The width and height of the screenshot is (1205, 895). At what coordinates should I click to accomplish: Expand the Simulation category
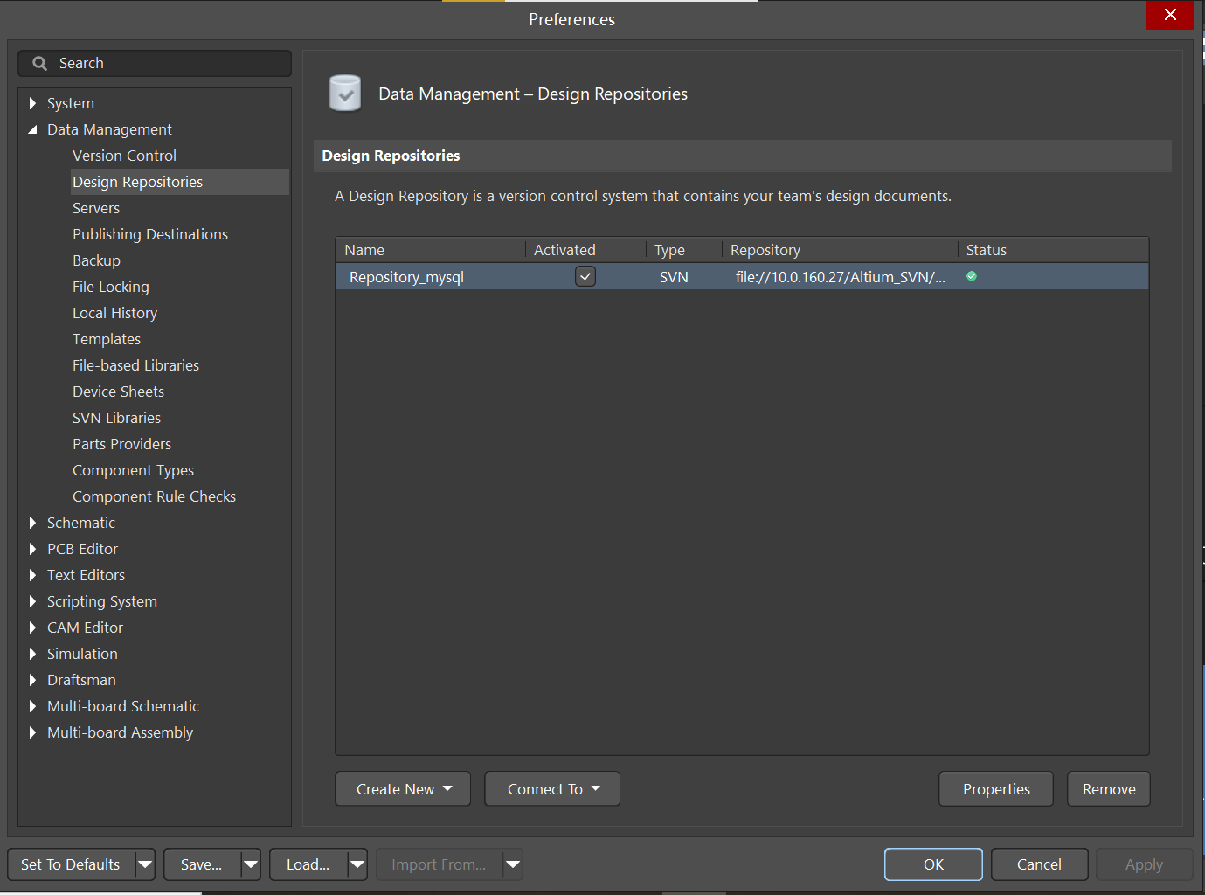(32, 654)
